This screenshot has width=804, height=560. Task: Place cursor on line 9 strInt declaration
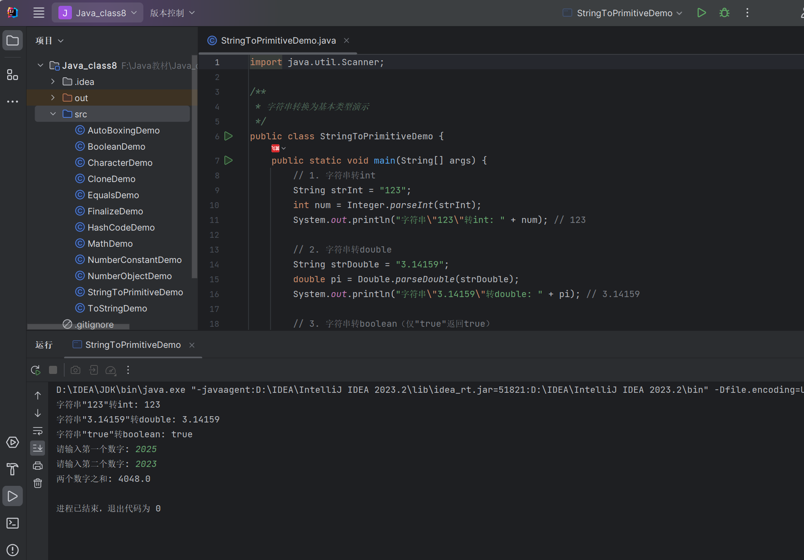click(x=352, y=190)
